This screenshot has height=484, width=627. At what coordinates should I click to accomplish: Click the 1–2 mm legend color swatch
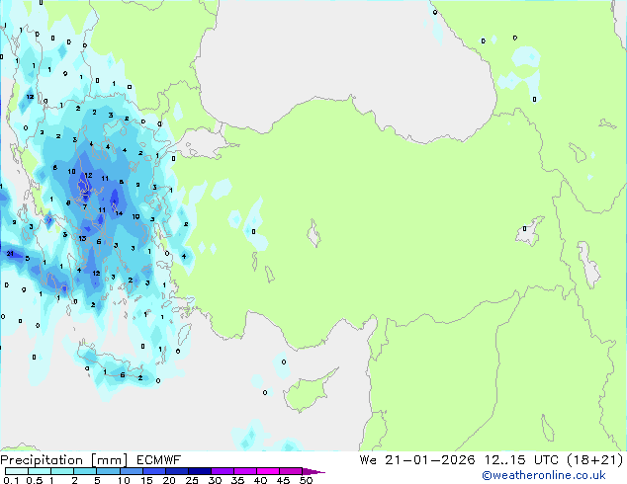62,471
